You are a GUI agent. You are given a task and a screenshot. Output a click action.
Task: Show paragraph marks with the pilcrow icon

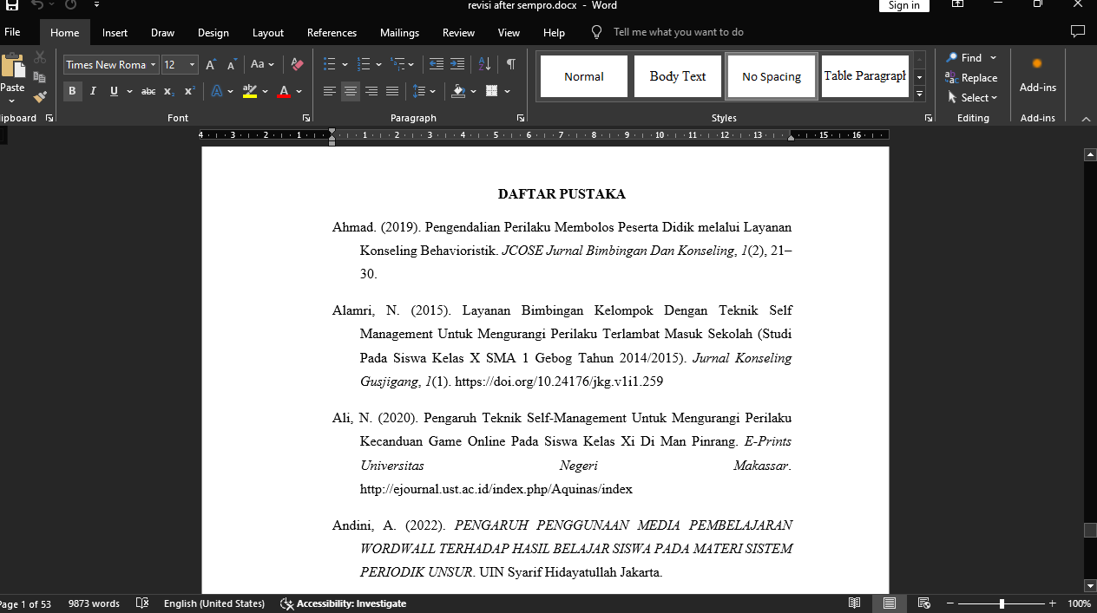coord(511,65)
